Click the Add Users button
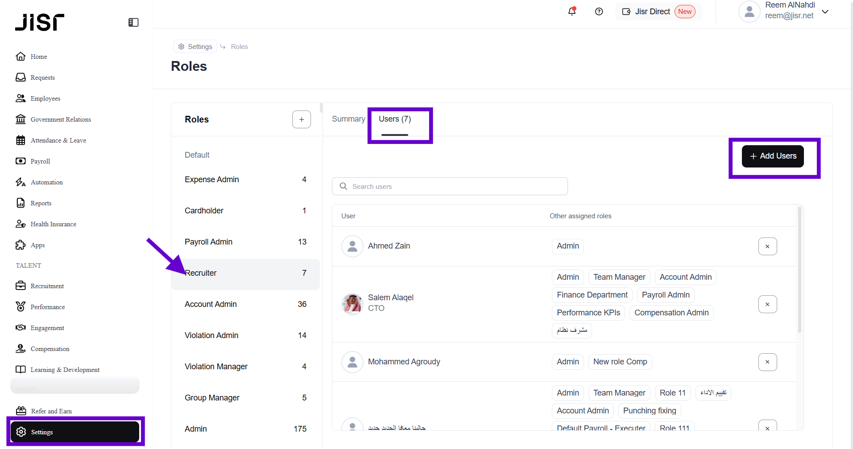The width and height of the screenshot is (853, 449). [773, 156]
